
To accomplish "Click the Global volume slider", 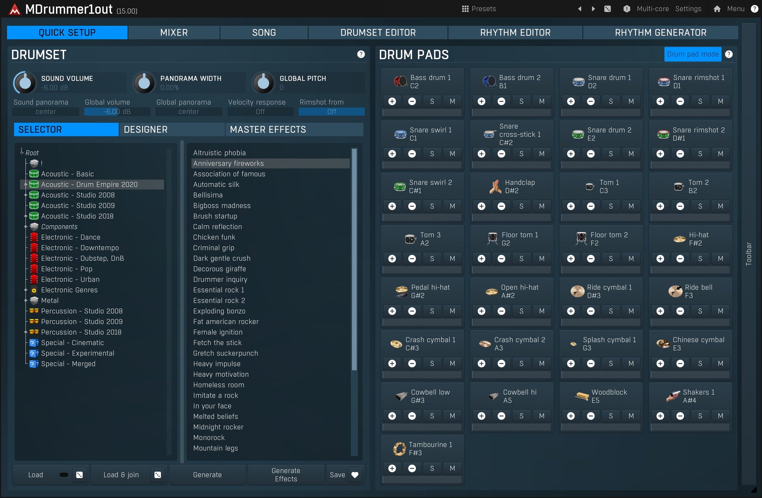I will pos(117,112).
